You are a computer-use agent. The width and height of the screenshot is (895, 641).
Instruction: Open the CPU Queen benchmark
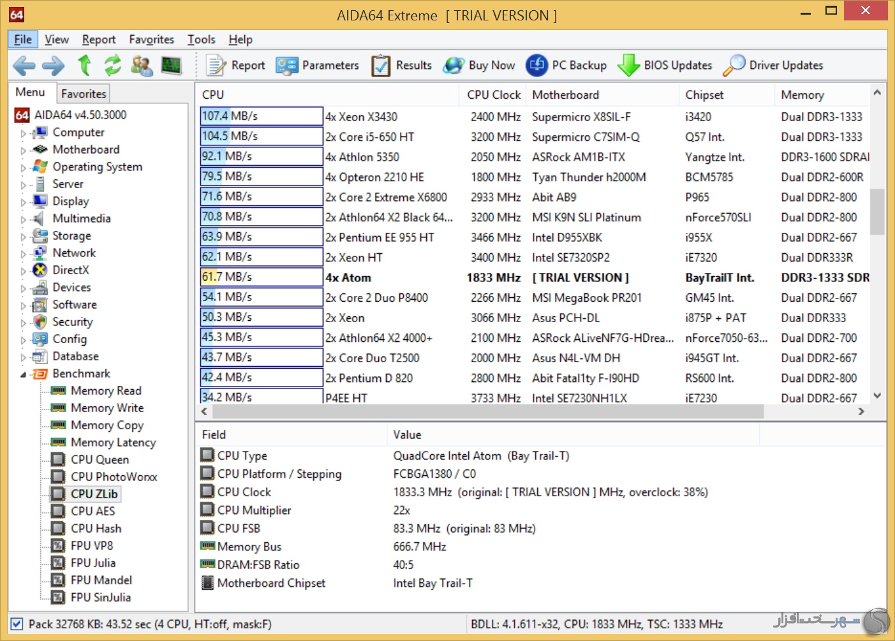tap(100, 459)
